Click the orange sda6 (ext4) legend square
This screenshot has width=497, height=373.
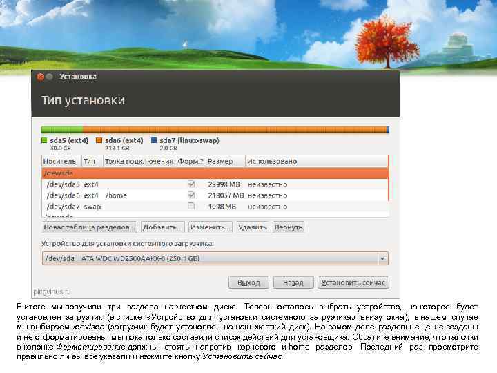click(99, 140)
